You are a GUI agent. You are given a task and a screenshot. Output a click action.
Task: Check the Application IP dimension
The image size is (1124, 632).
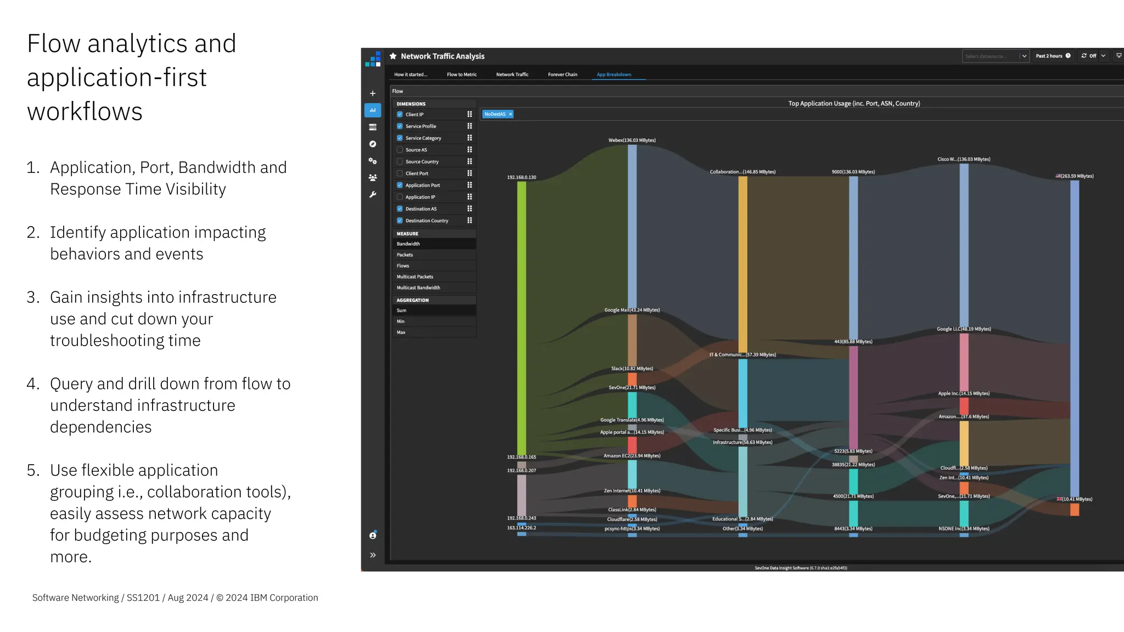400,197
